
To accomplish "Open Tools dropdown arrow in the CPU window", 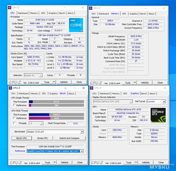I will (x=54, y=82).
